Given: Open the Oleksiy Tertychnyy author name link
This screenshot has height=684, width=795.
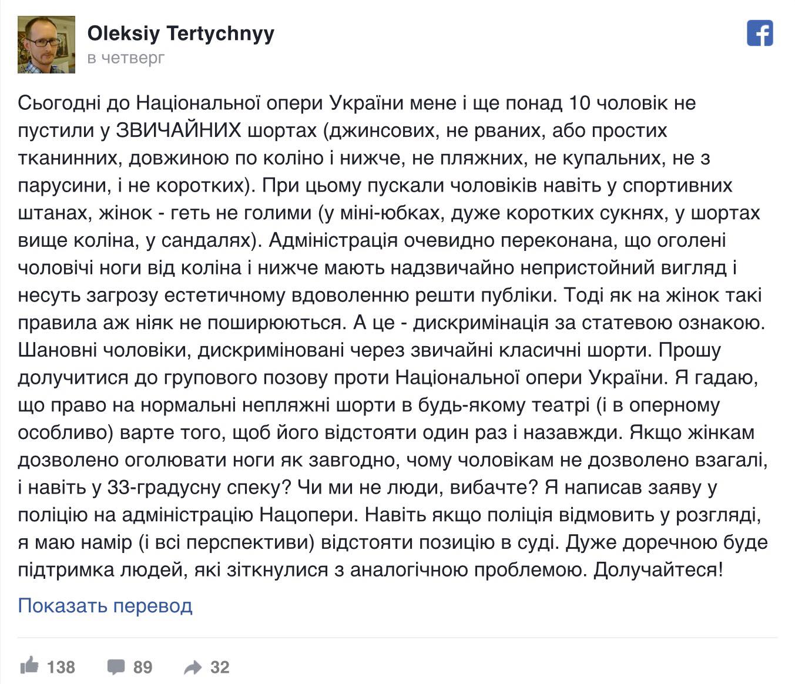Looking at the screenshot, I should click(x=180, y=33).
